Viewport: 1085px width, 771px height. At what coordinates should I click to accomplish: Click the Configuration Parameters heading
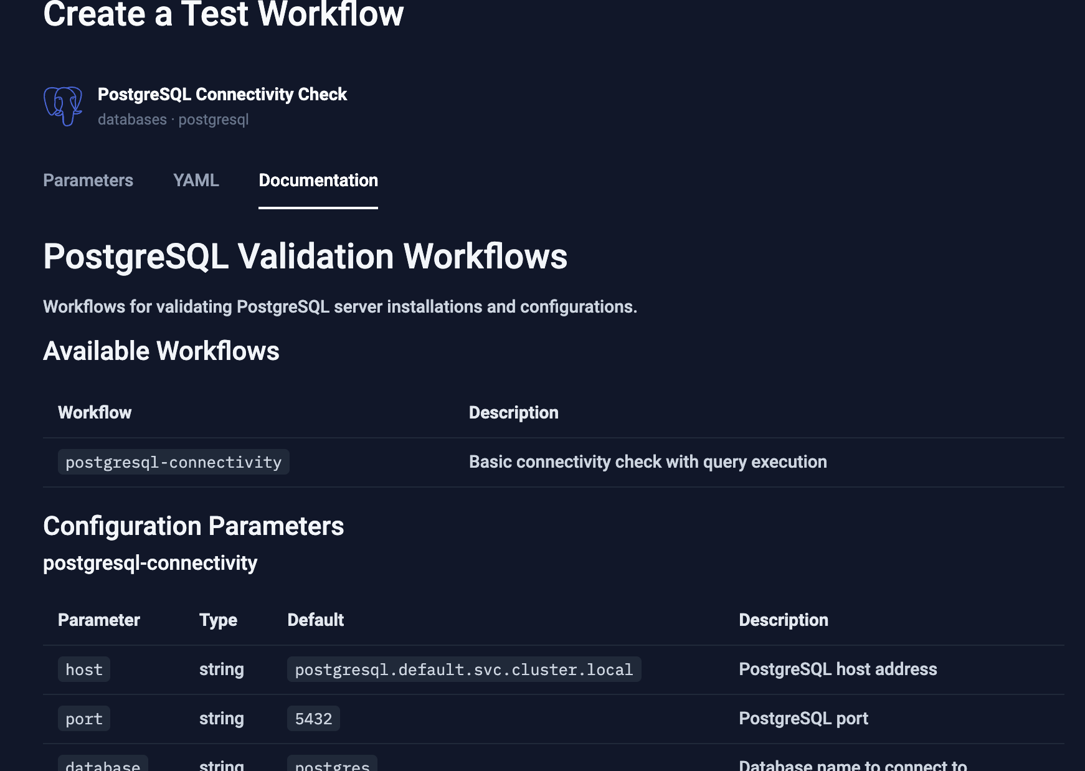193,526
